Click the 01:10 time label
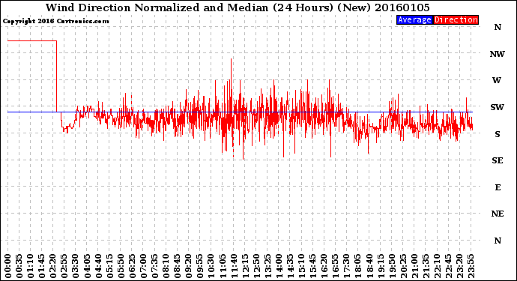Viewport: 517px width, 281px height. [x=30, y=266]
